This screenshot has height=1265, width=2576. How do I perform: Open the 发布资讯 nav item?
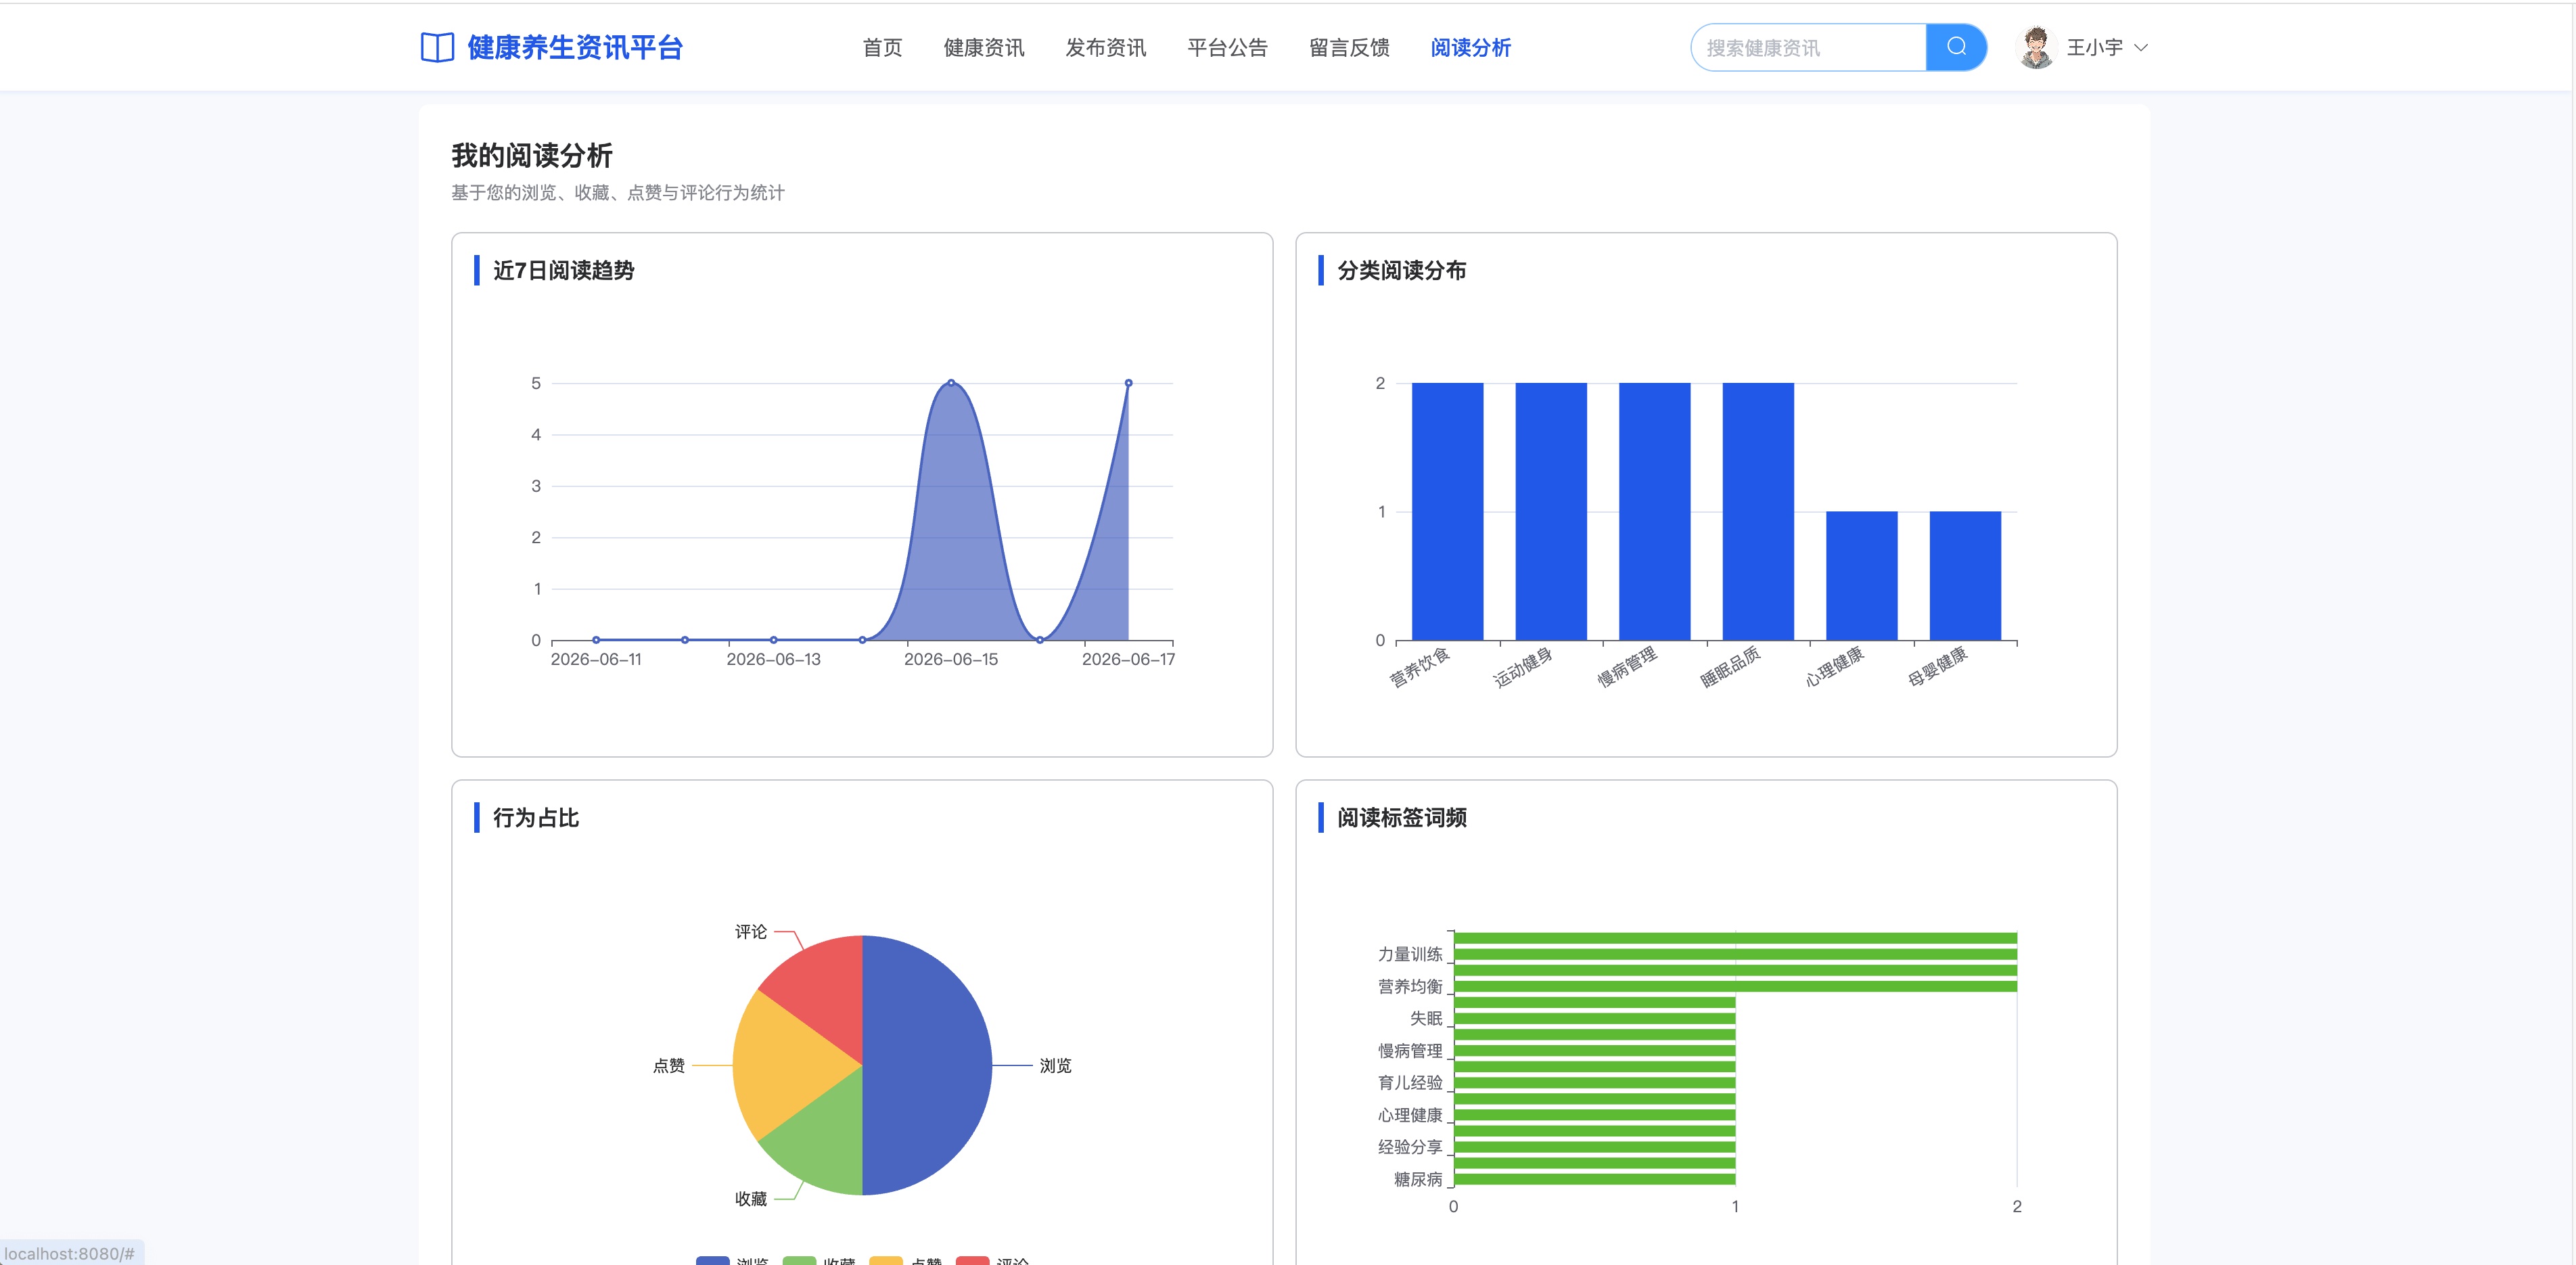coord(1106,47)
